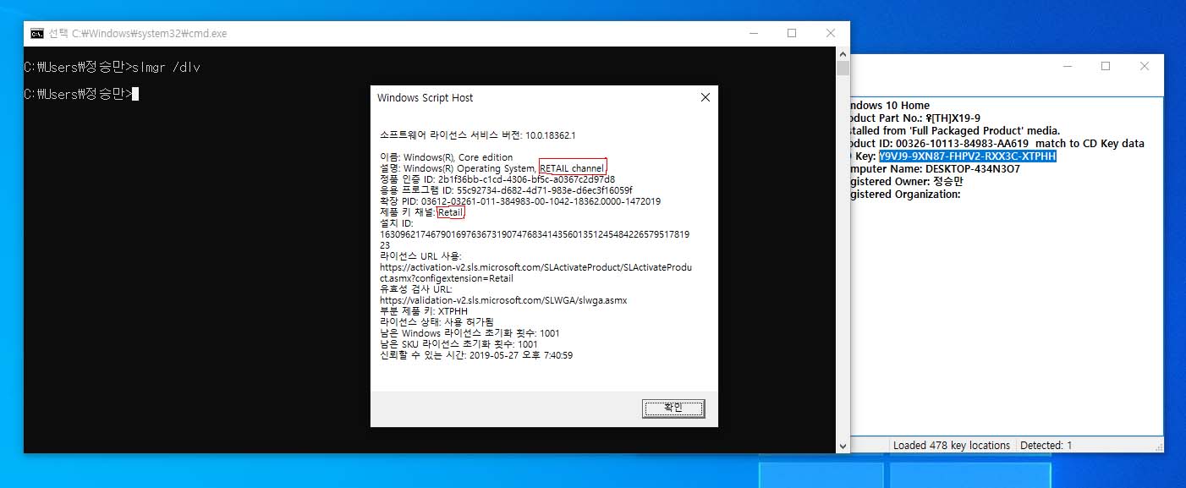Click 'Detected: 1' status bar entry
This screenshot has width=1186, height=488.
(1046, 445)
